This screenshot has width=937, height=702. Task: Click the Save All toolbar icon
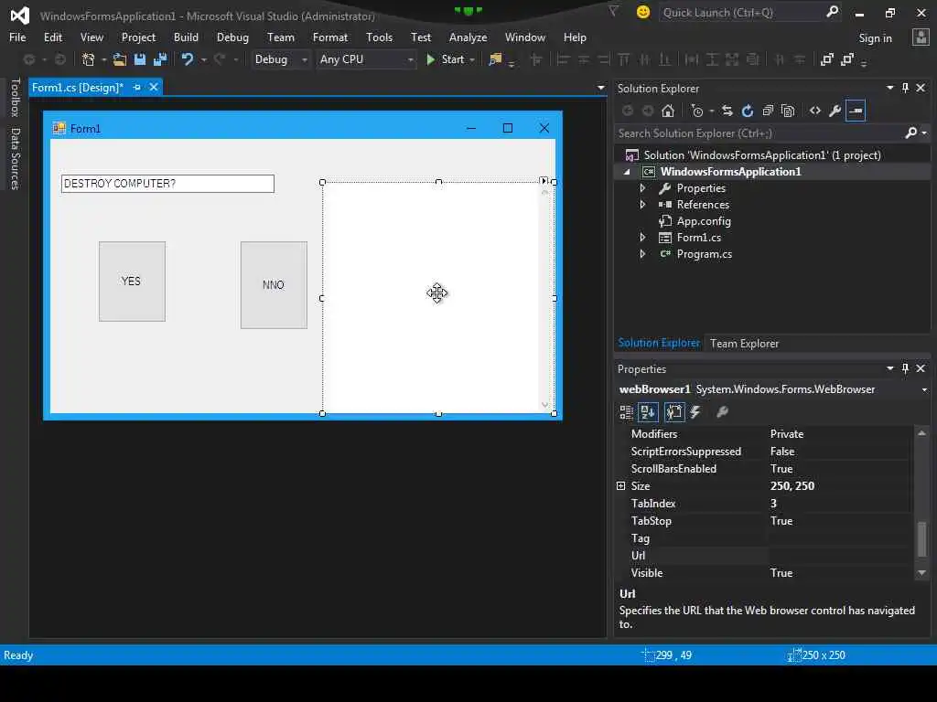[160, 59]
